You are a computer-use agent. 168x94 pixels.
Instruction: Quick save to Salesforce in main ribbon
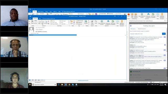[x=148, y=15]
